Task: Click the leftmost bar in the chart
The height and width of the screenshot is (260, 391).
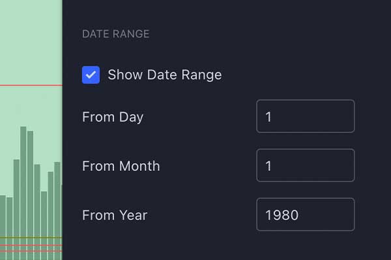Action: (x=3, y=221)
